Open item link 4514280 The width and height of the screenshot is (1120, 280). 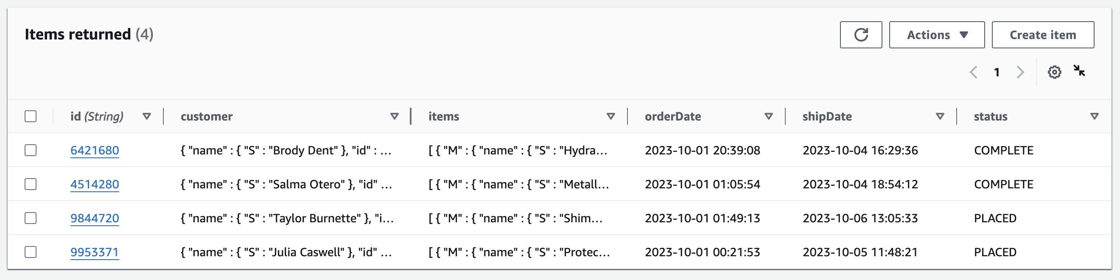(x=95, y=185)
